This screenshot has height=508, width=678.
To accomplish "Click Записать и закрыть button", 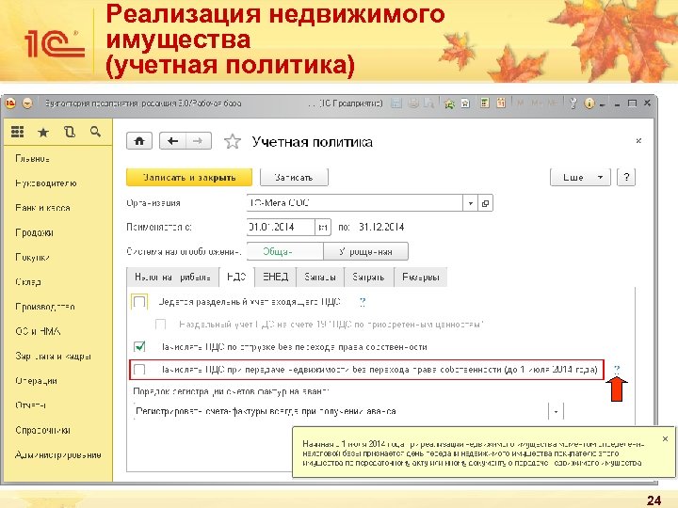I will pyautogui.click(x=189, y=177).
